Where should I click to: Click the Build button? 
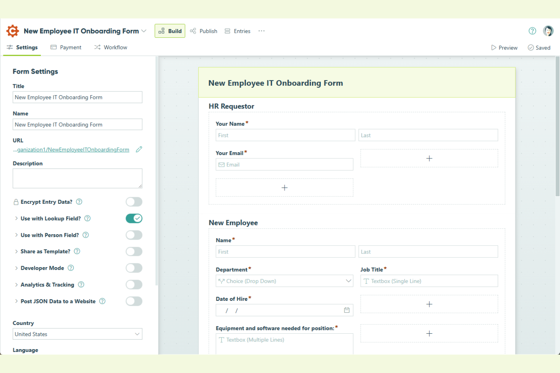tap(170, 31)
